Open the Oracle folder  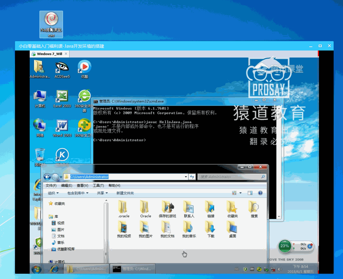tap(146, 209)
